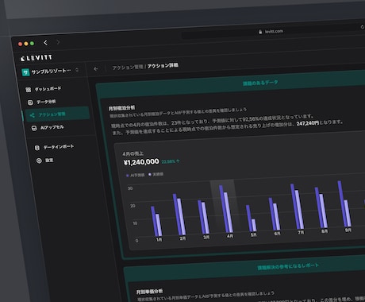Click the green サ workspace avatar
This screenshot has width=365, height=302.
pyautogui.click(x=25, y=72)
